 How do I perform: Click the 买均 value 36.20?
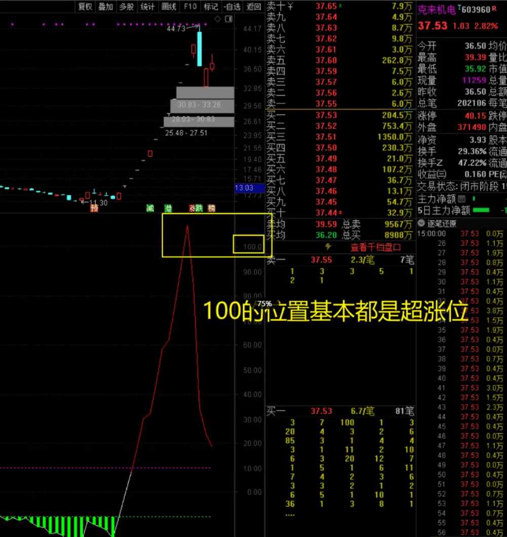[326, 235]
